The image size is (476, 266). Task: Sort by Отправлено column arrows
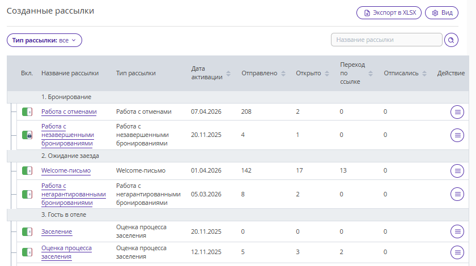coord(283,73)
